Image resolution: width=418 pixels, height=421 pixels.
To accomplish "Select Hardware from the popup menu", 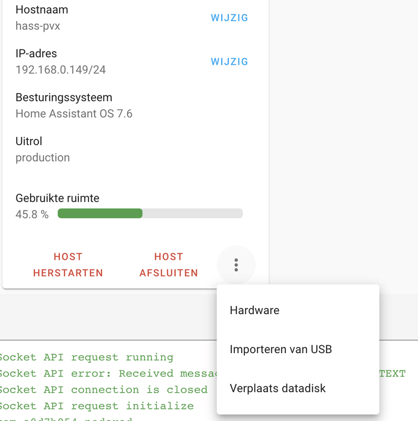I will point(255,310).
